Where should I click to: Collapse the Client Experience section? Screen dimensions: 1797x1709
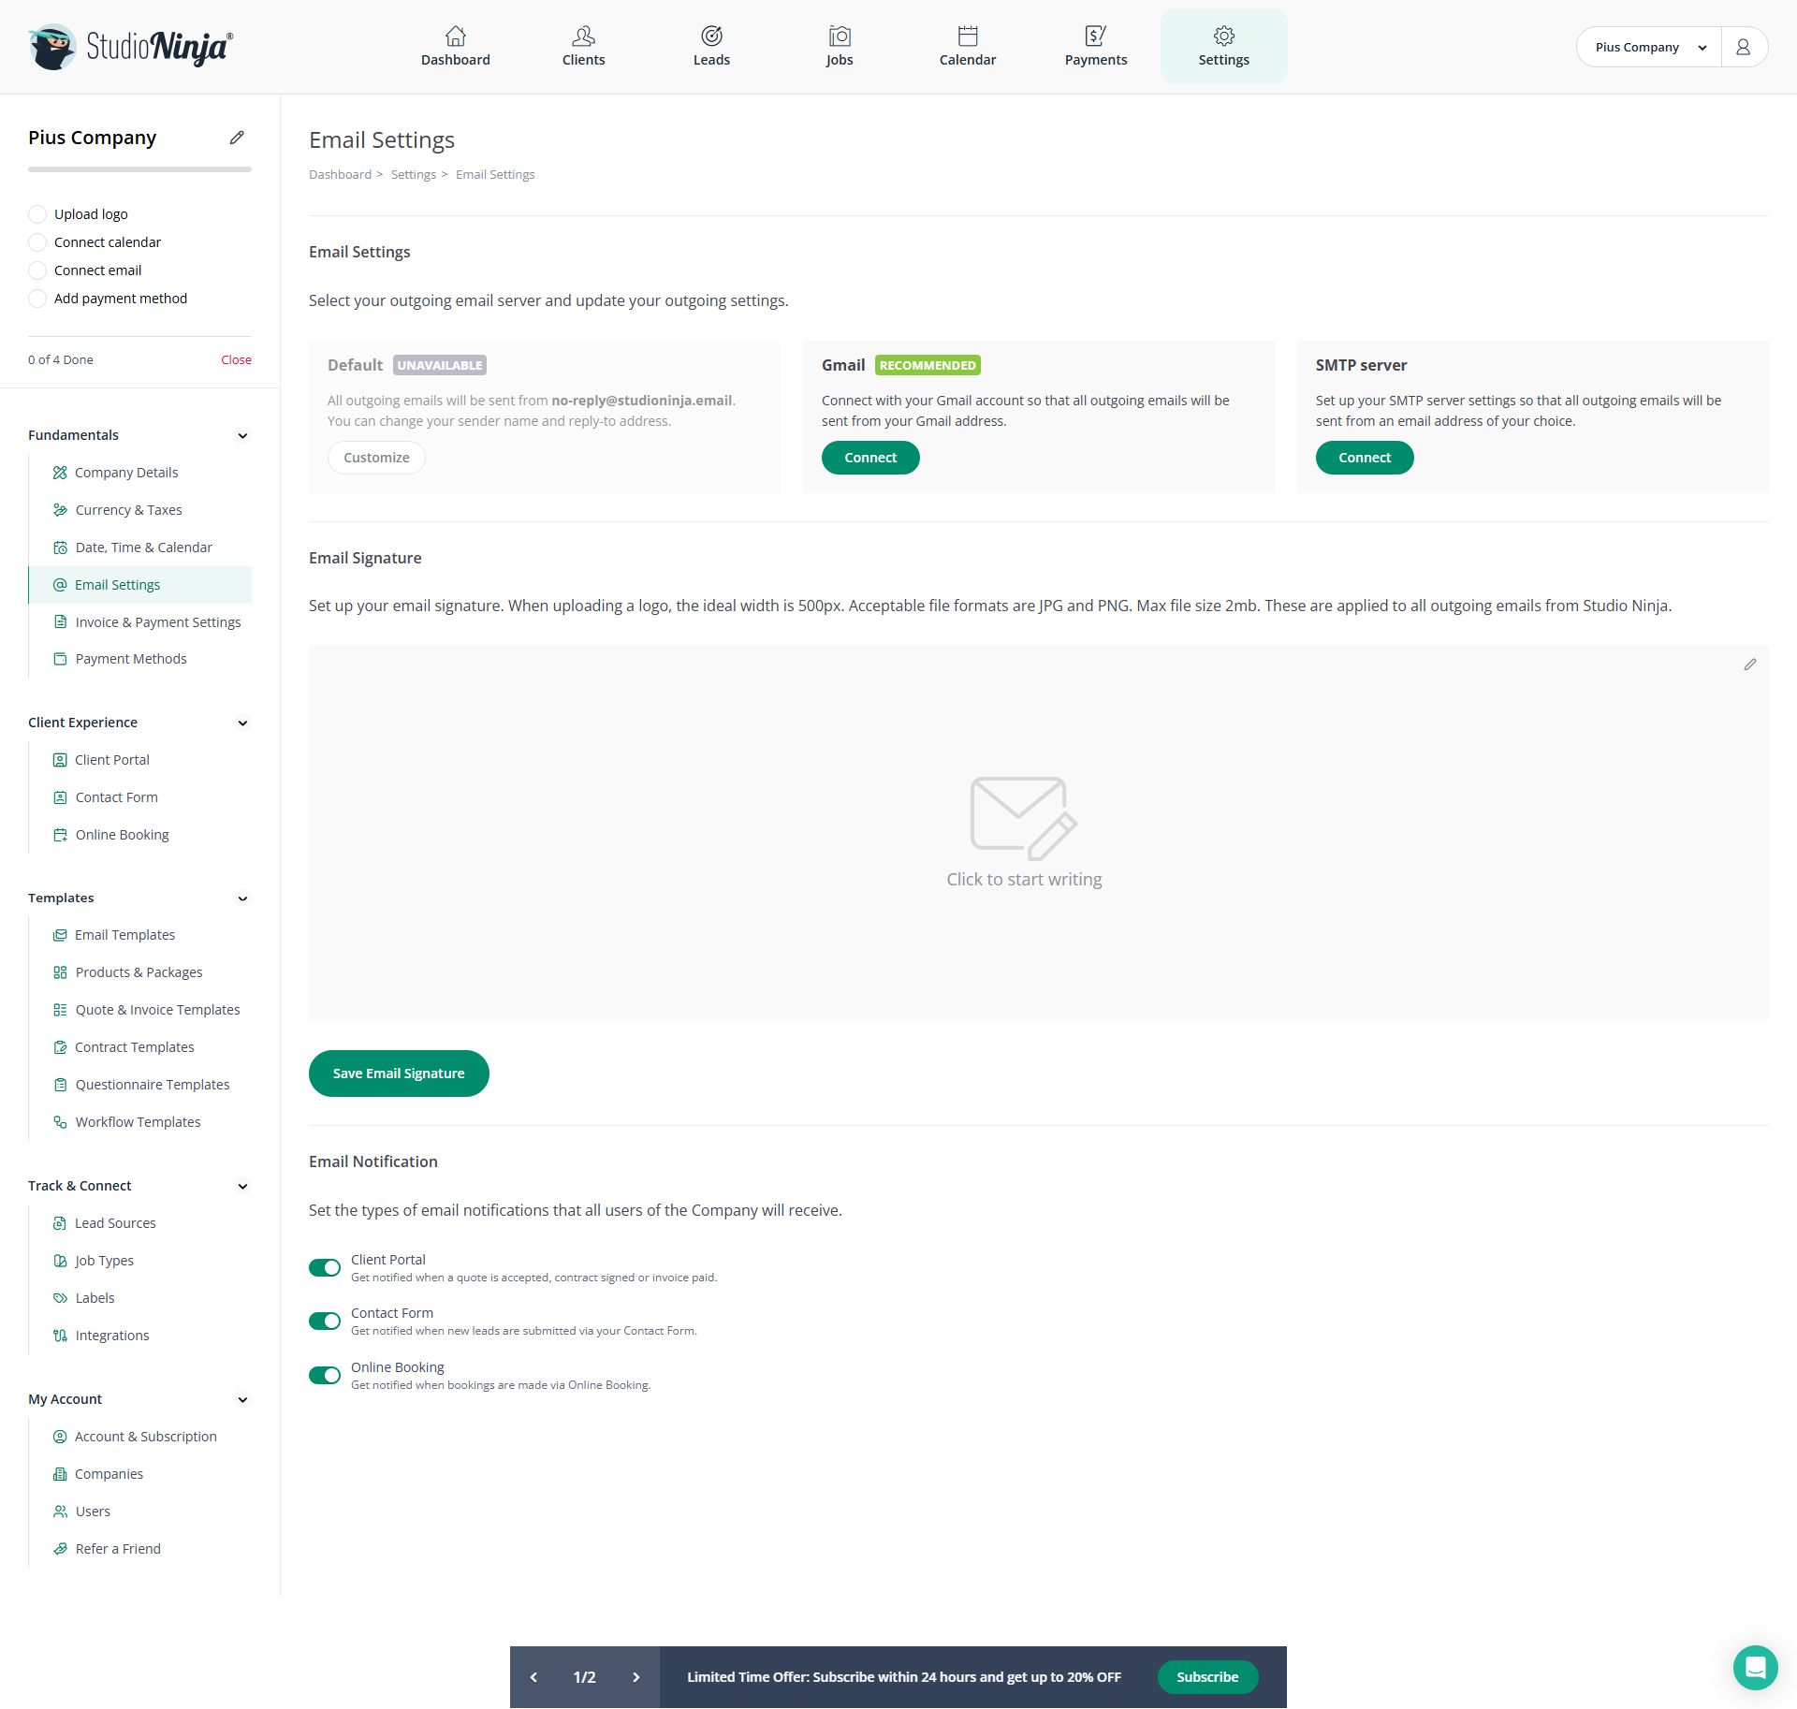point(242,723)
